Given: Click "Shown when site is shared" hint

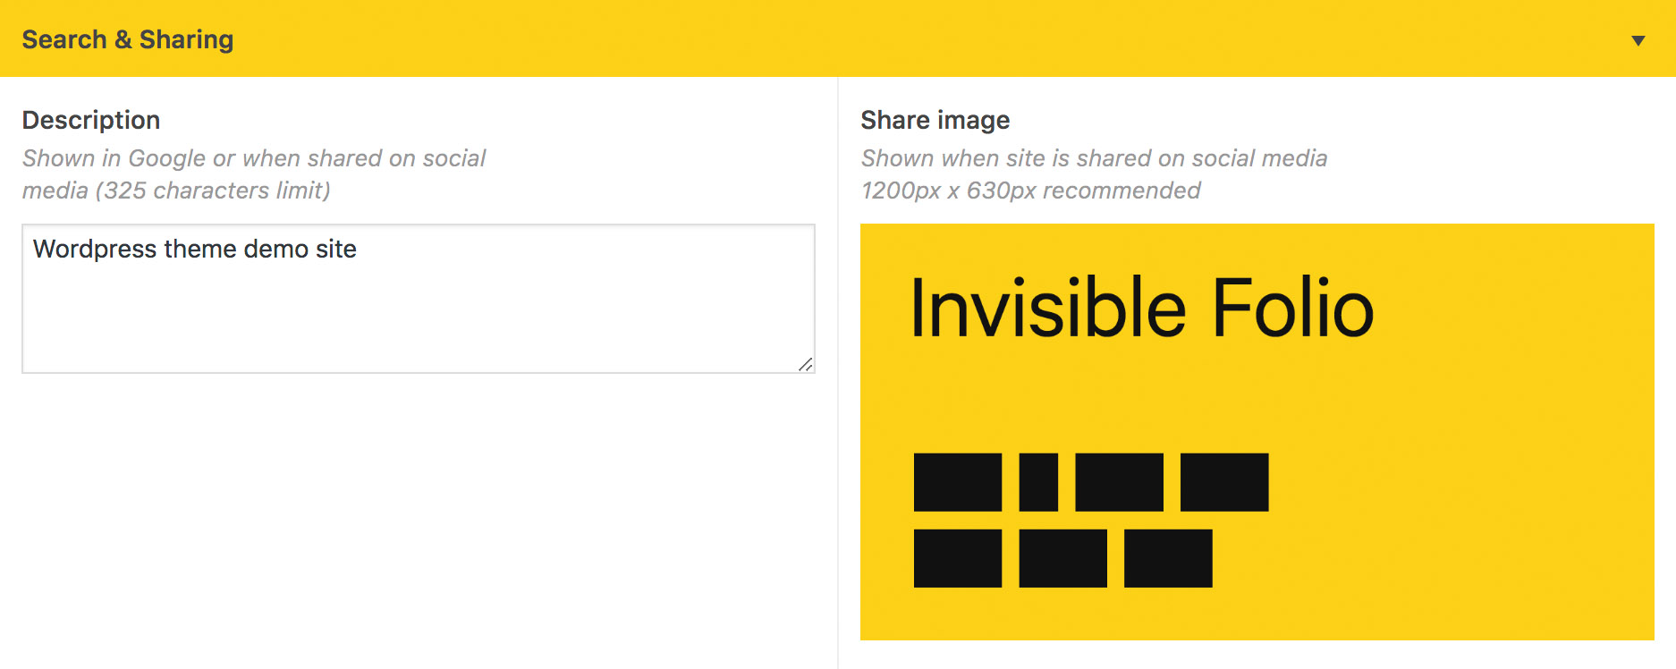Looking at the screenshot, I should coord(1093,158).
